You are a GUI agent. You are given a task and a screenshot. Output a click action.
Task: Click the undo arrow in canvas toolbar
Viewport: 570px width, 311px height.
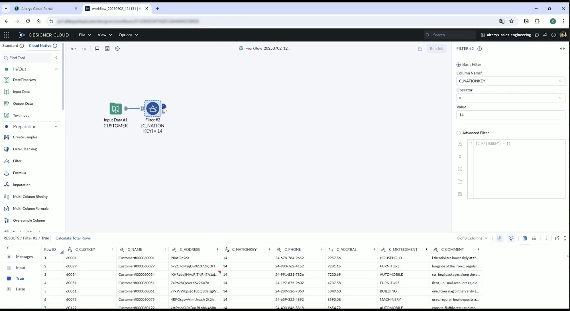(x=74, y=49)
